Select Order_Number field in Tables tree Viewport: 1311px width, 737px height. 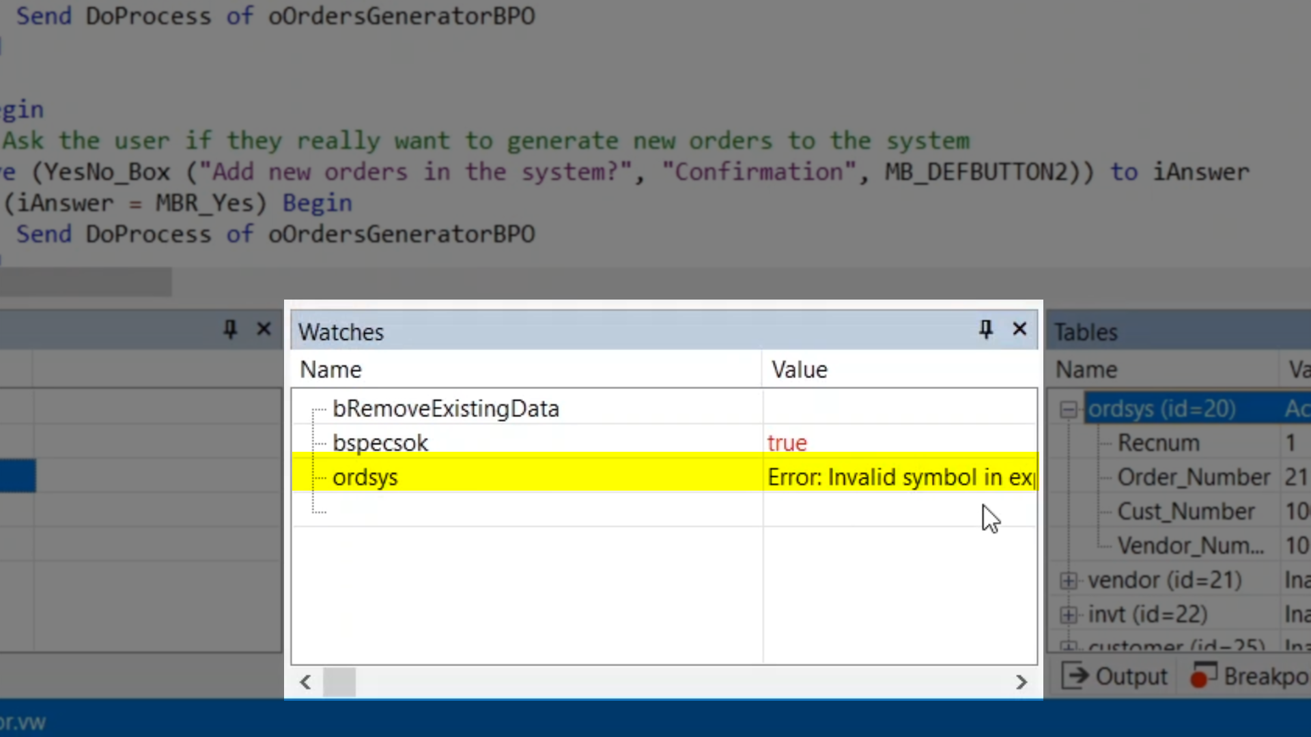[1193, 477]
